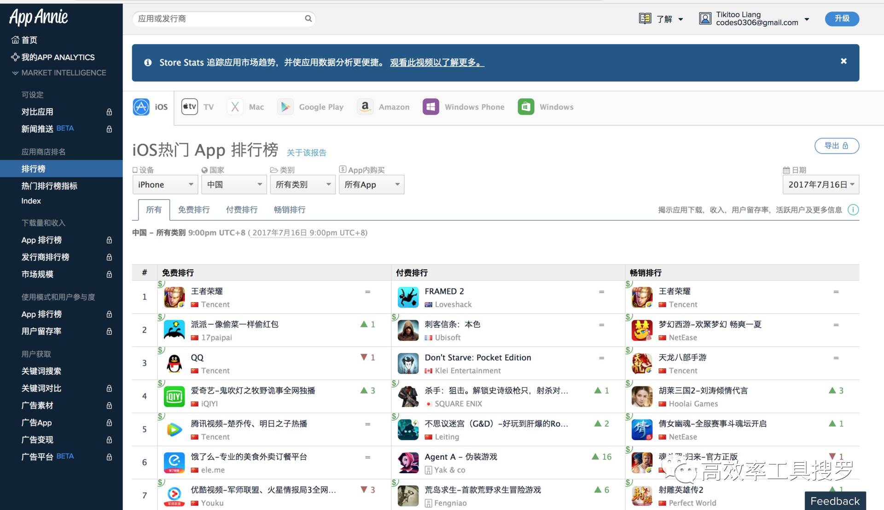Choose the Amazon store icon
Screen dimensions: 884x510
pyautogui.click(x=365, y=107)
